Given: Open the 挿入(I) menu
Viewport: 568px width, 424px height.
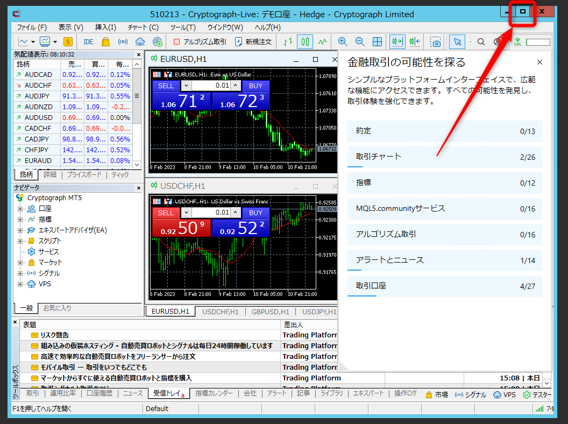Looking at the screenshot, I should 105,27.
